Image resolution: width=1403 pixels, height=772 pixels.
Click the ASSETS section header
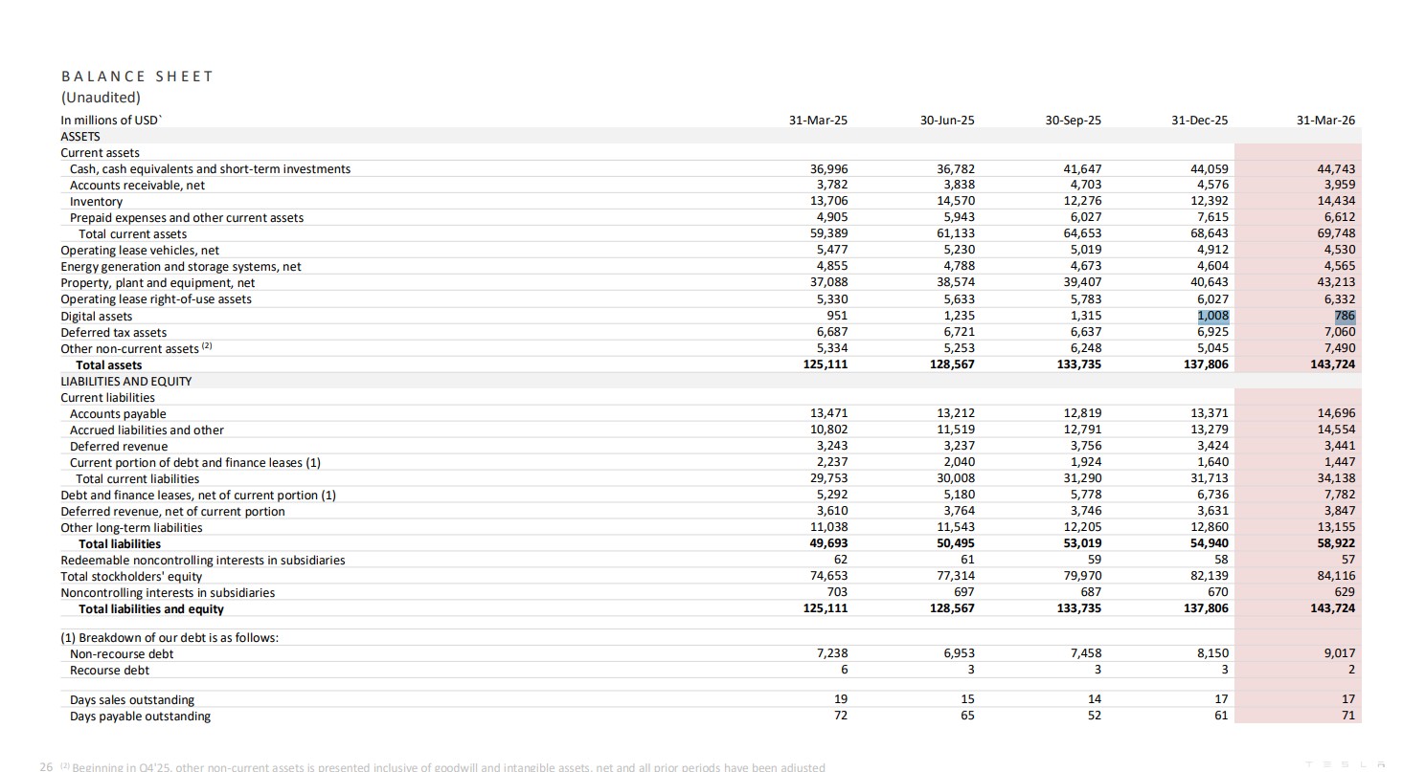80,137
